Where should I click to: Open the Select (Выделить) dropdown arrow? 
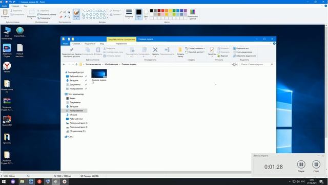31,18
